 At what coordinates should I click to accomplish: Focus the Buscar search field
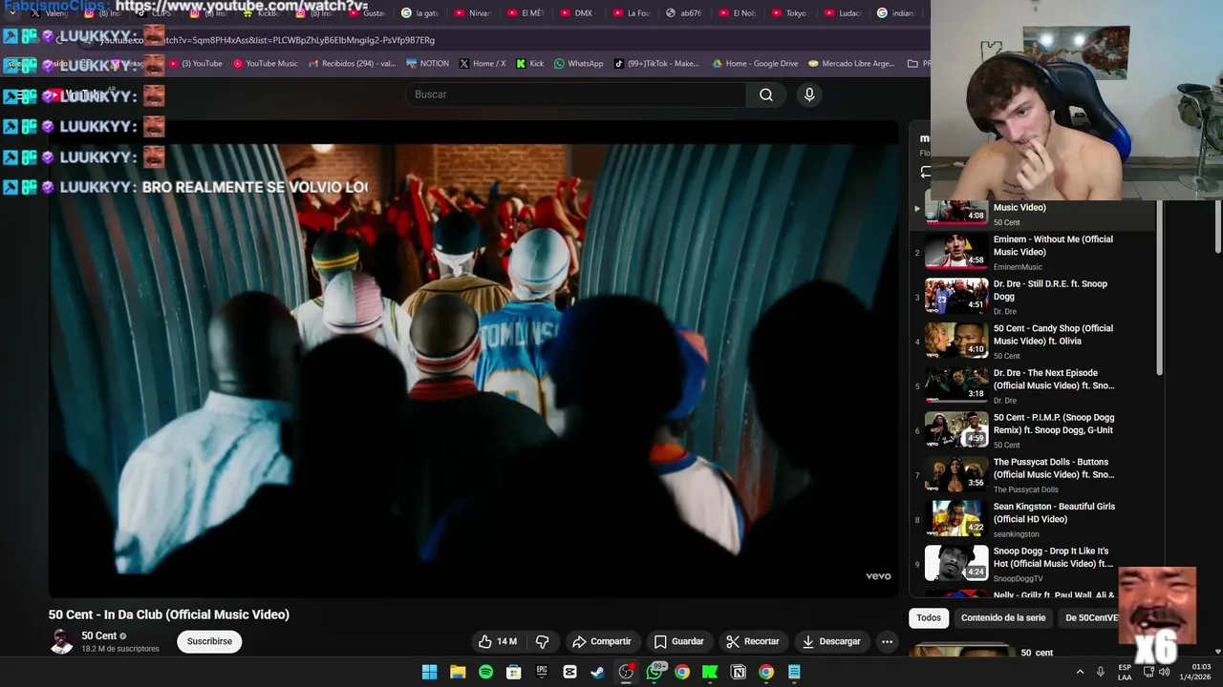576,94
